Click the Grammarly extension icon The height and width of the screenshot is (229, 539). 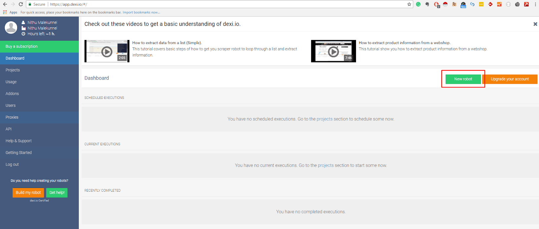coord(418,4)
